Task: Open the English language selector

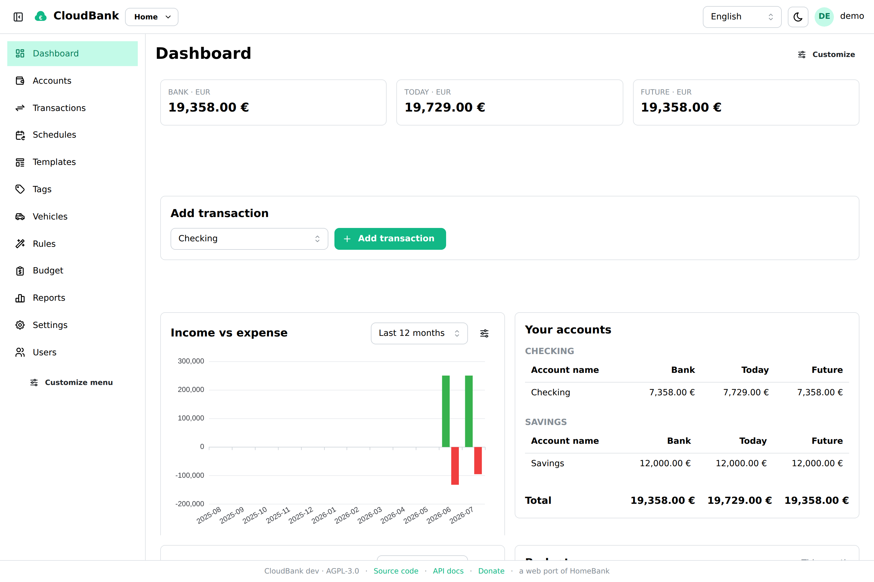Action: (742, 17)
